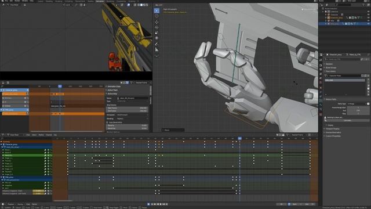Expand Custom Properties section
Image resolution: width=371 pixels, height=209 pixels.
[x=333, y=136]
